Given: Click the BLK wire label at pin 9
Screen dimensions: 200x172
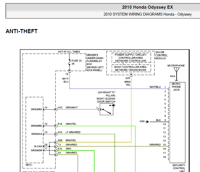Looking at the screenshot, I should tap(158, 120).
